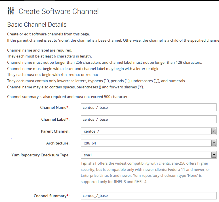Click 'Create or edit software channels from this page.'
Viewport: 219px width, 202px height.
[x=49, y=34]
